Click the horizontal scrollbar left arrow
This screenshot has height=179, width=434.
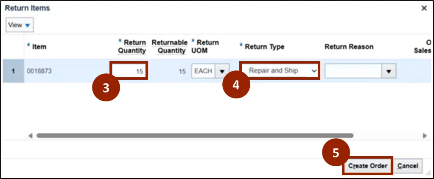[30, 136]
